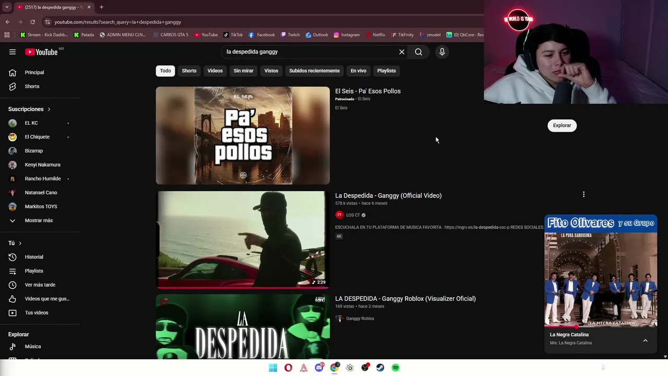Clear the search box with the X icon
This screenshot has width=668, height=376.
click(402, 52)
